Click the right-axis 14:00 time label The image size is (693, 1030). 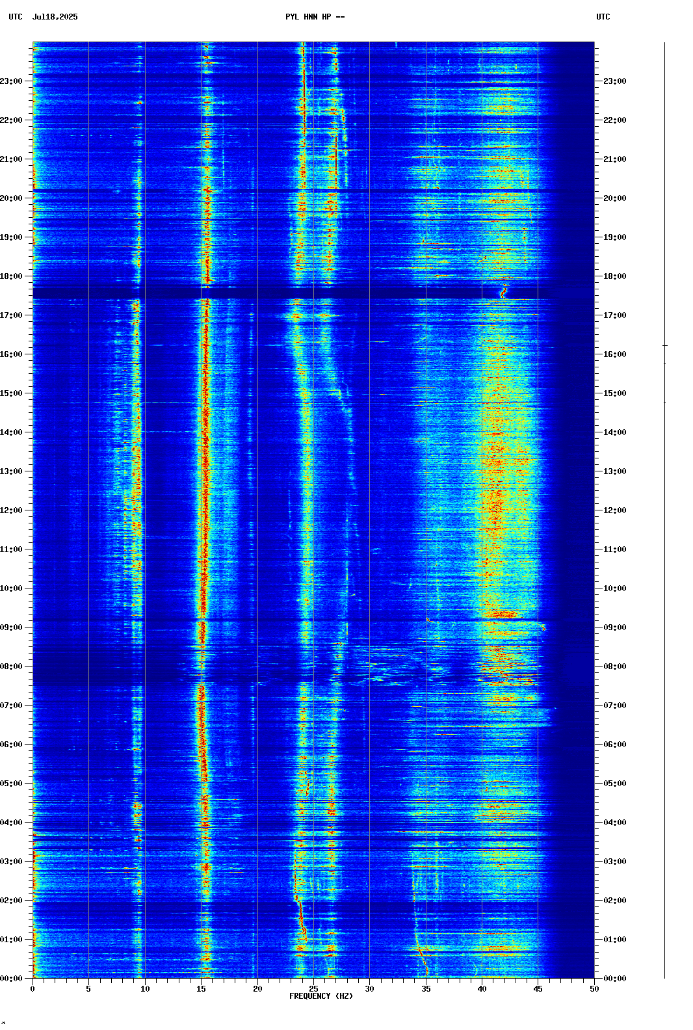pos(615,432)
